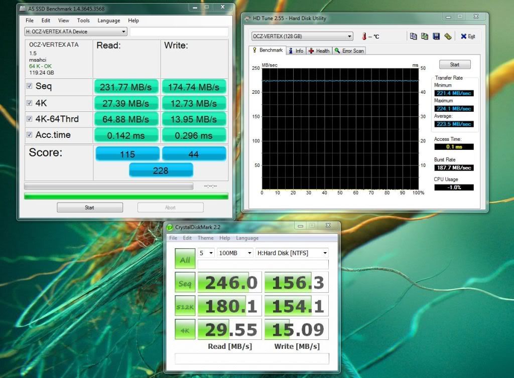Open the AS SSD Edit menu
The height and width of the screenshot is (378, 514).
pyautogui.click(x=46, y=20)
